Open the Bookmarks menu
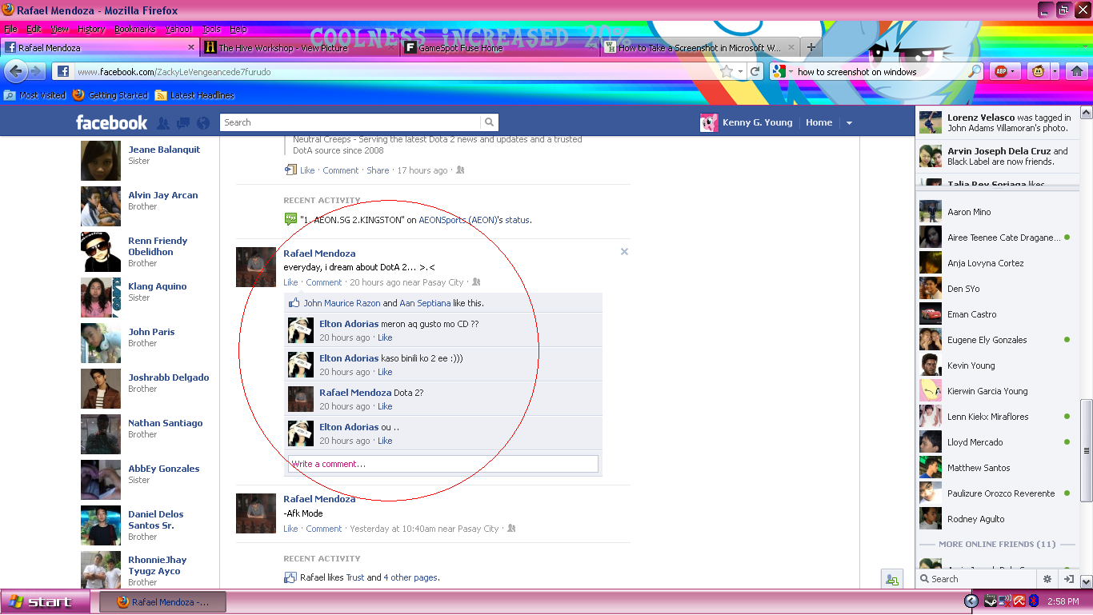Screen dimensions: 1093x615 click(x=135, y=29)
